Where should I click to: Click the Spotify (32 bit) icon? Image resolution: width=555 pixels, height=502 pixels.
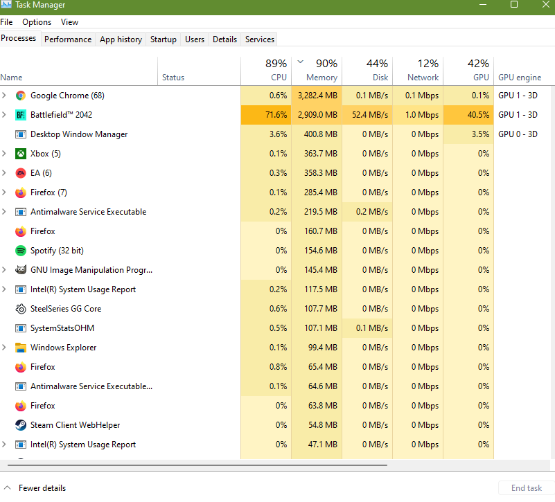[21, 251]
